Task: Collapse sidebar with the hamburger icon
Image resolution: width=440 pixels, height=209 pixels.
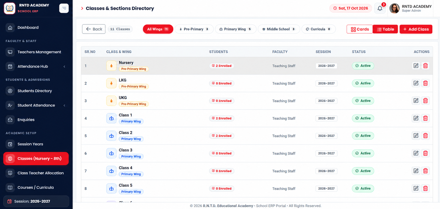Action: 64,8
